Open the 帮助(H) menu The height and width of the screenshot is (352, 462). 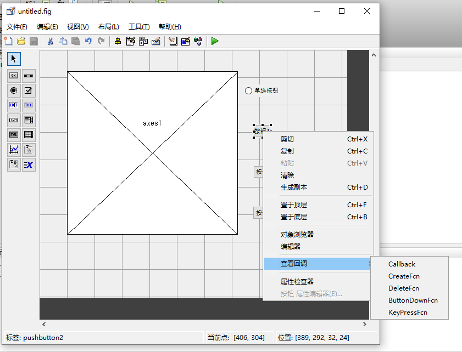(x=170, y=27)
